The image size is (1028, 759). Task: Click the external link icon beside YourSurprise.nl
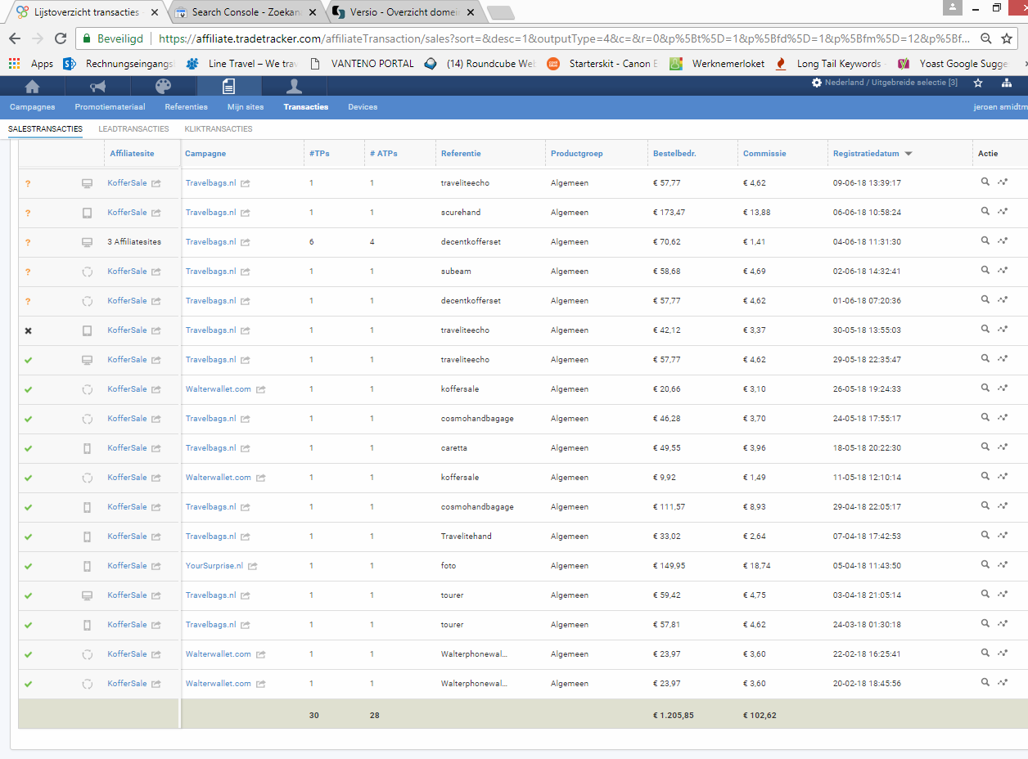click(253, 566)
